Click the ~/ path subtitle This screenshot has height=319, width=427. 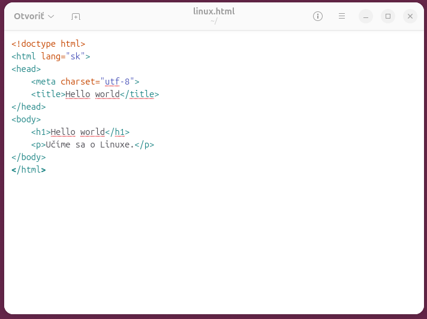(x=213, y=21)
